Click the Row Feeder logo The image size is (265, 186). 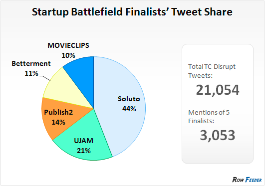(247, 180)
